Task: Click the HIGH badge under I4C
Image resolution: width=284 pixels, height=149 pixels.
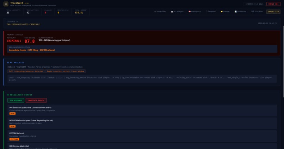Action: coord(12,113)
